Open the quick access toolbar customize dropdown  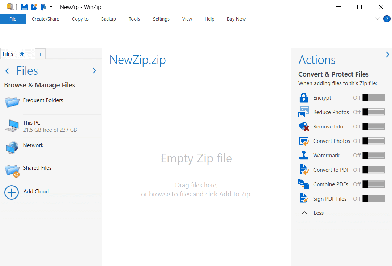(x=51, y=8)
